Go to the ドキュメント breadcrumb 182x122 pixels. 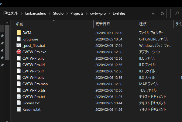(11, 13)
